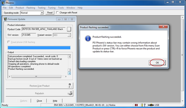Image resolution: width=186 pixels, height=108 pixels.
Task: Click 'Default data loading complete' output line
Action: tap(22, 61)
